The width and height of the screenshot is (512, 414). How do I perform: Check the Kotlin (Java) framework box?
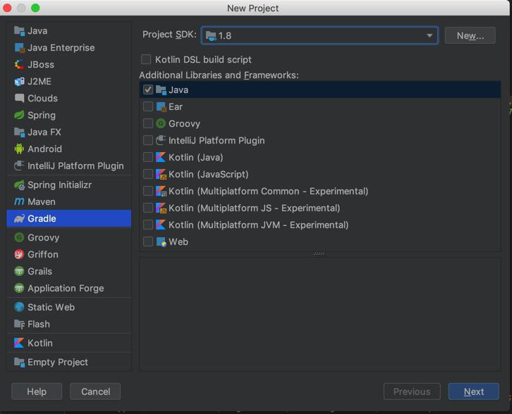[x=148, y=158]
